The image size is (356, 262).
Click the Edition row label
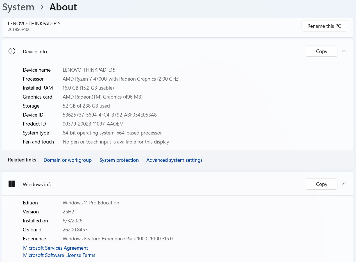30,203
